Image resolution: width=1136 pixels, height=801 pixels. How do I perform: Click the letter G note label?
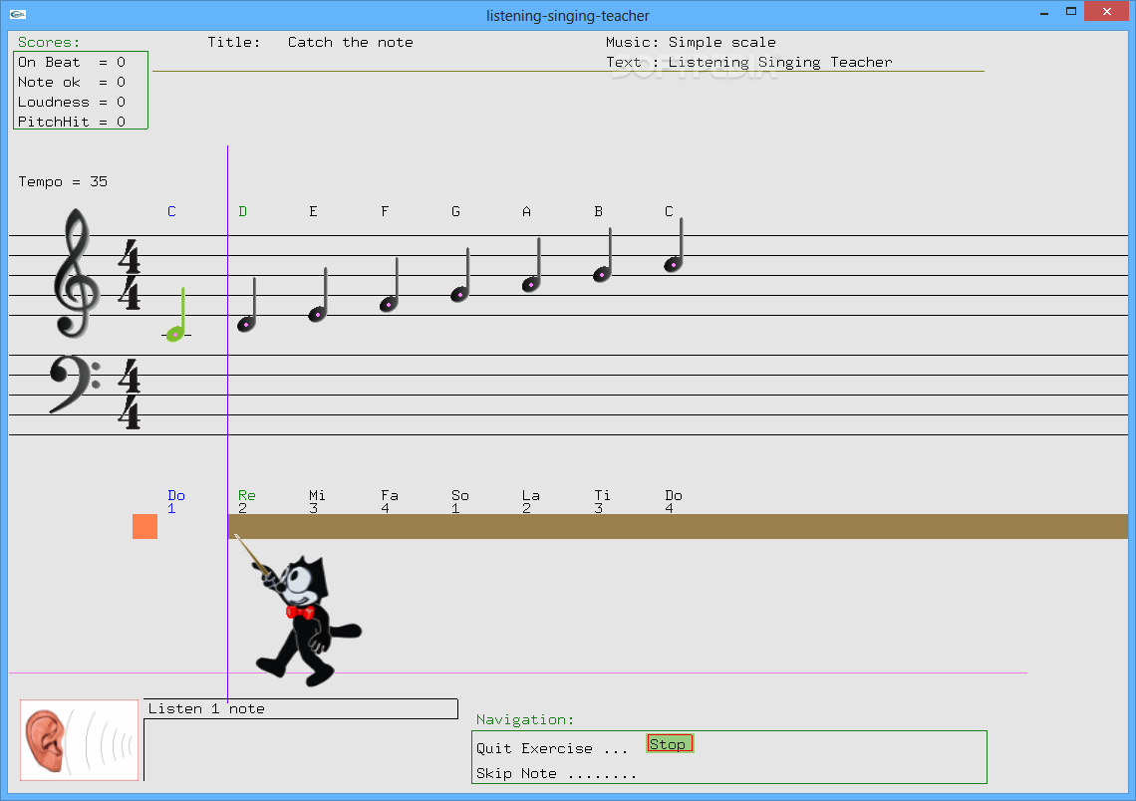pyautogui.click(x=455, y=211)
